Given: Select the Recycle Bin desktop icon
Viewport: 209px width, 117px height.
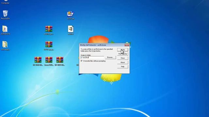Looking at the screenshot, I should pyautogui.click(x=5, y=15).
